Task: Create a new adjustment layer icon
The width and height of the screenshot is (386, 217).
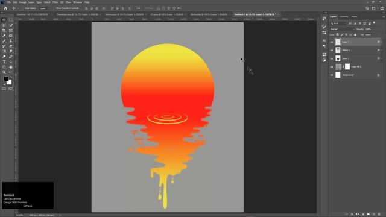Action: pyautogui.click(x=363, y=215)
